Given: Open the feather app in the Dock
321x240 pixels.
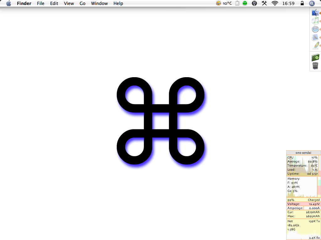Looking at the screenshot, I should 315,46.
